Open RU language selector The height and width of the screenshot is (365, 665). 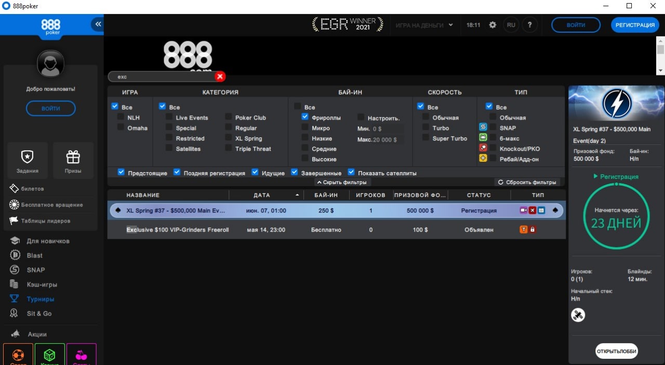511,25
